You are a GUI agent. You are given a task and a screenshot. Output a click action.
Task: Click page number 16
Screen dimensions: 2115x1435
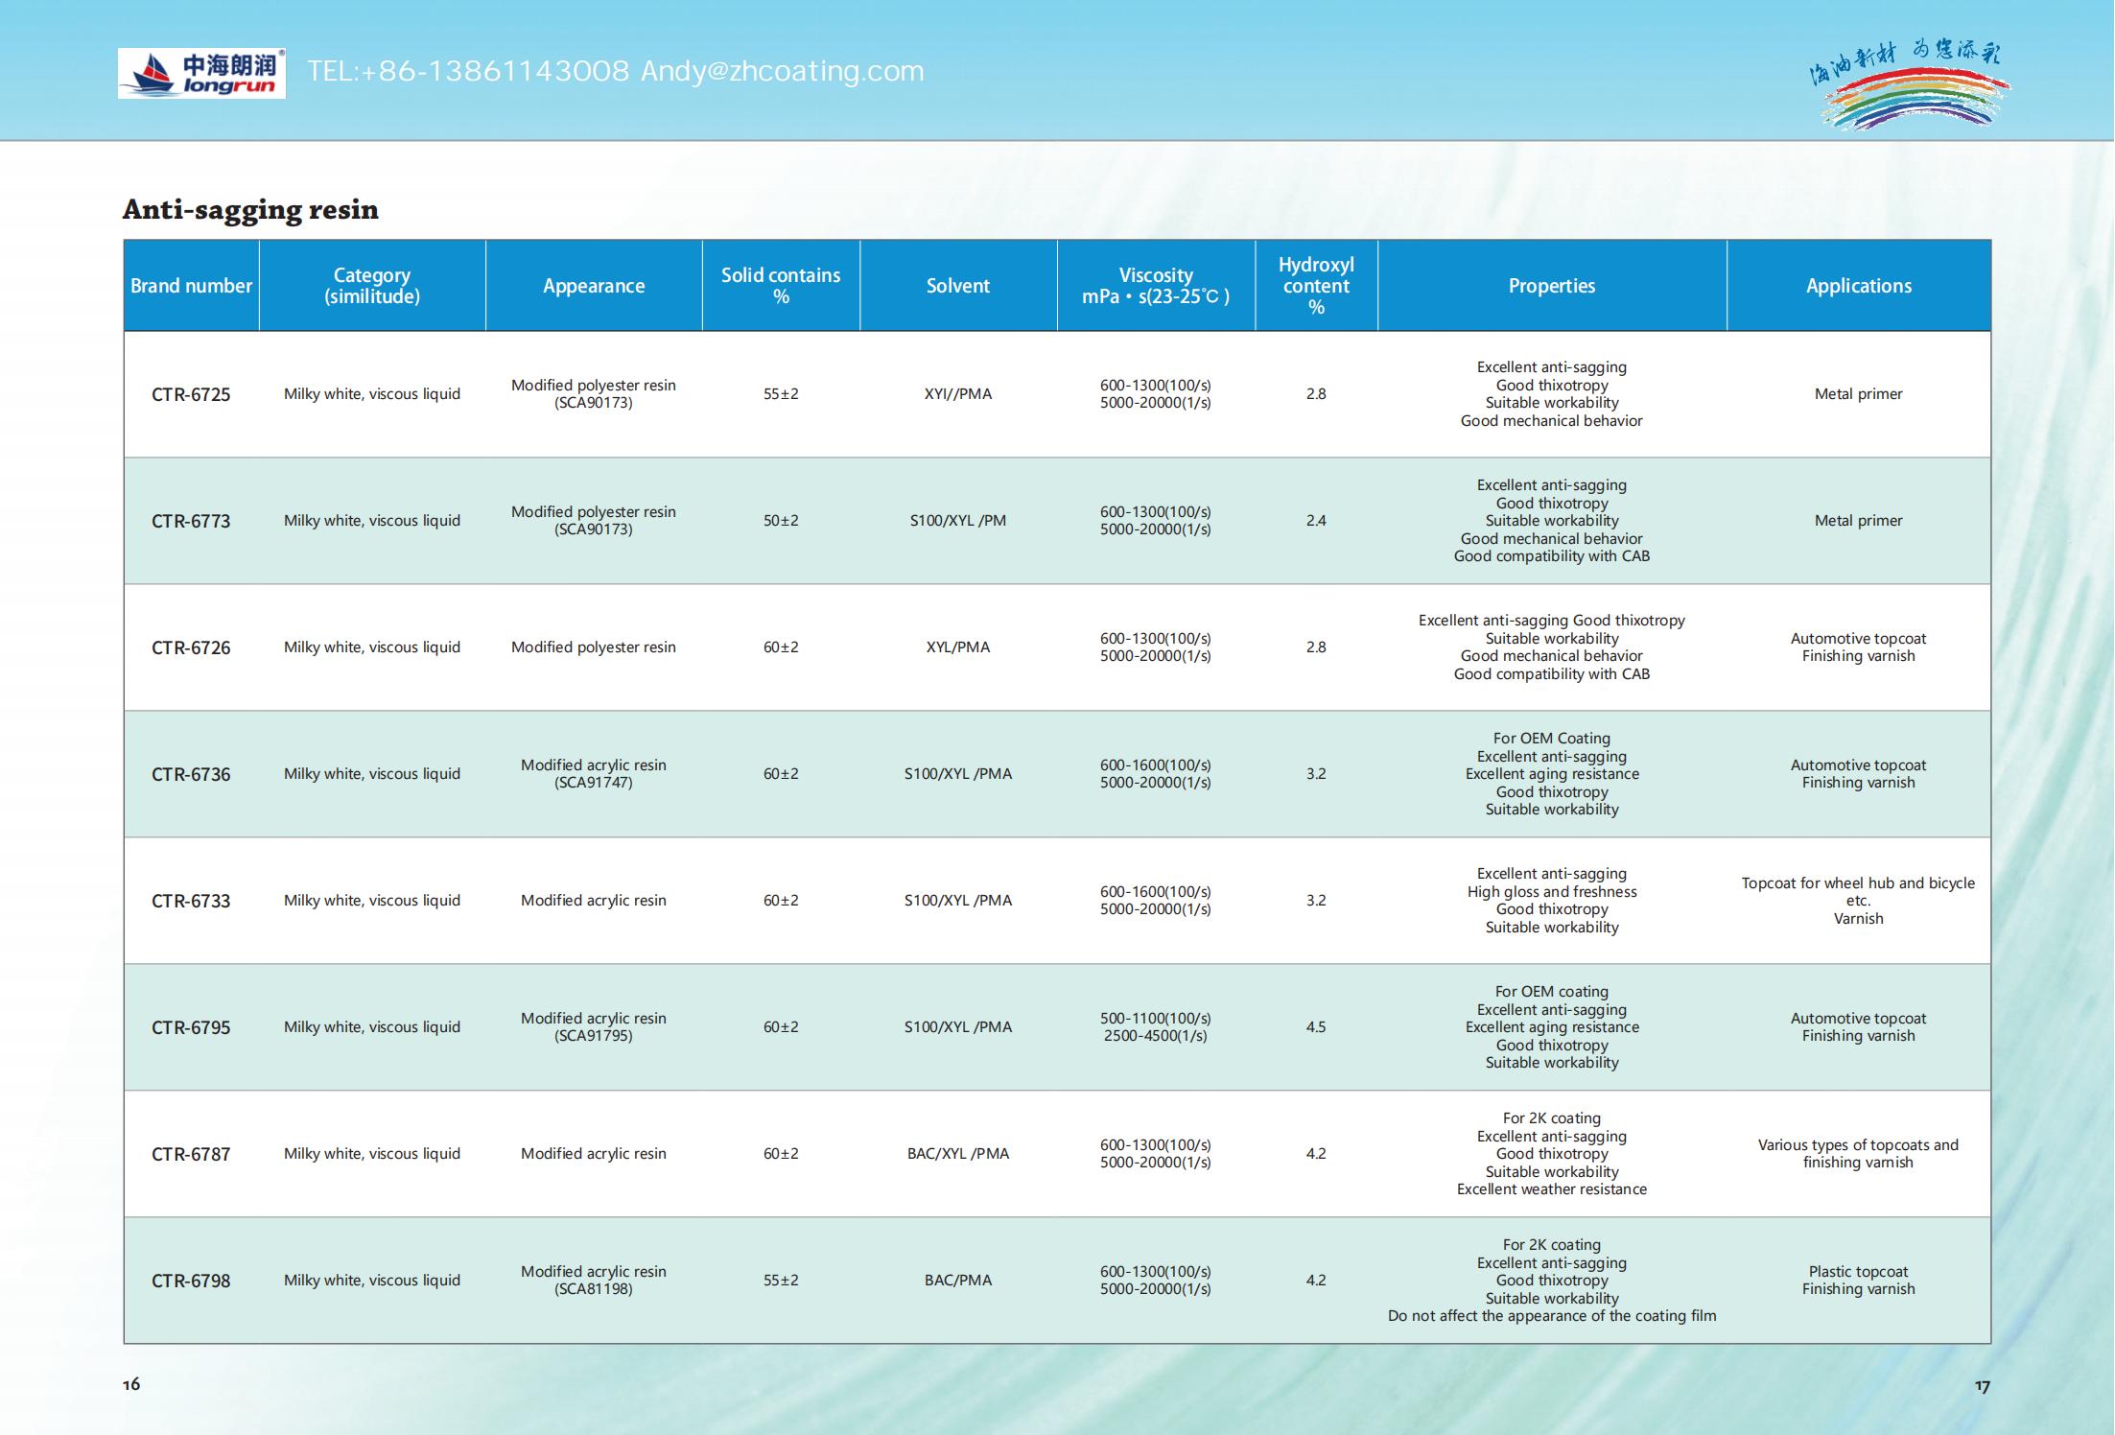[131, 1384]
